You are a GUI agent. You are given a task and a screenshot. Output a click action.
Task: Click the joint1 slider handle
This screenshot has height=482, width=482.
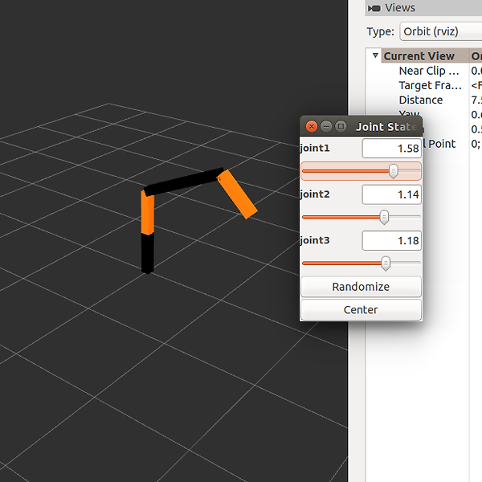click(393, 171)
